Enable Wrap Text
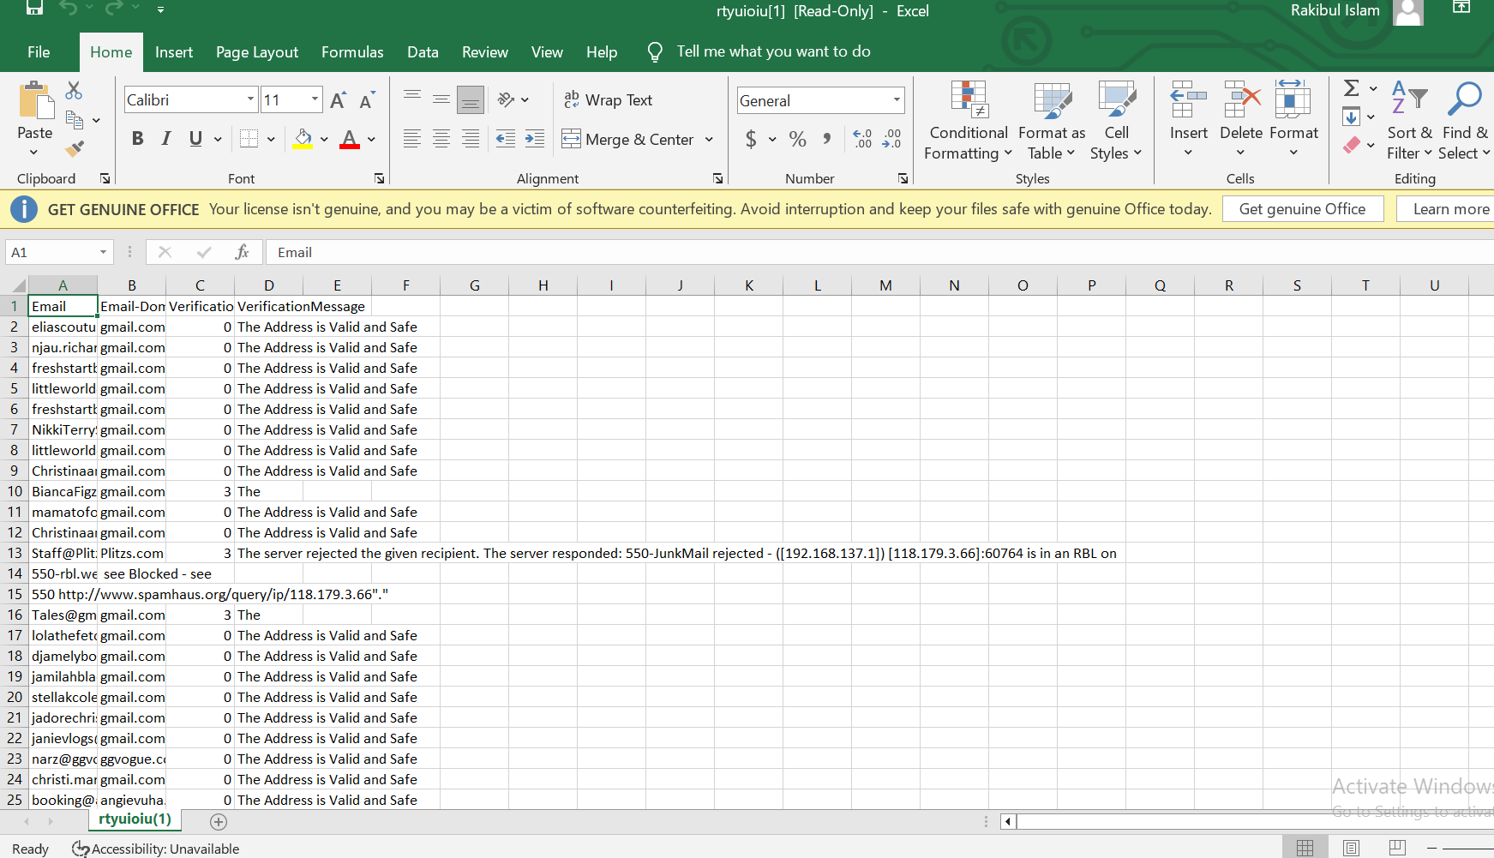1494x858 pixels. tap(609, 99)
